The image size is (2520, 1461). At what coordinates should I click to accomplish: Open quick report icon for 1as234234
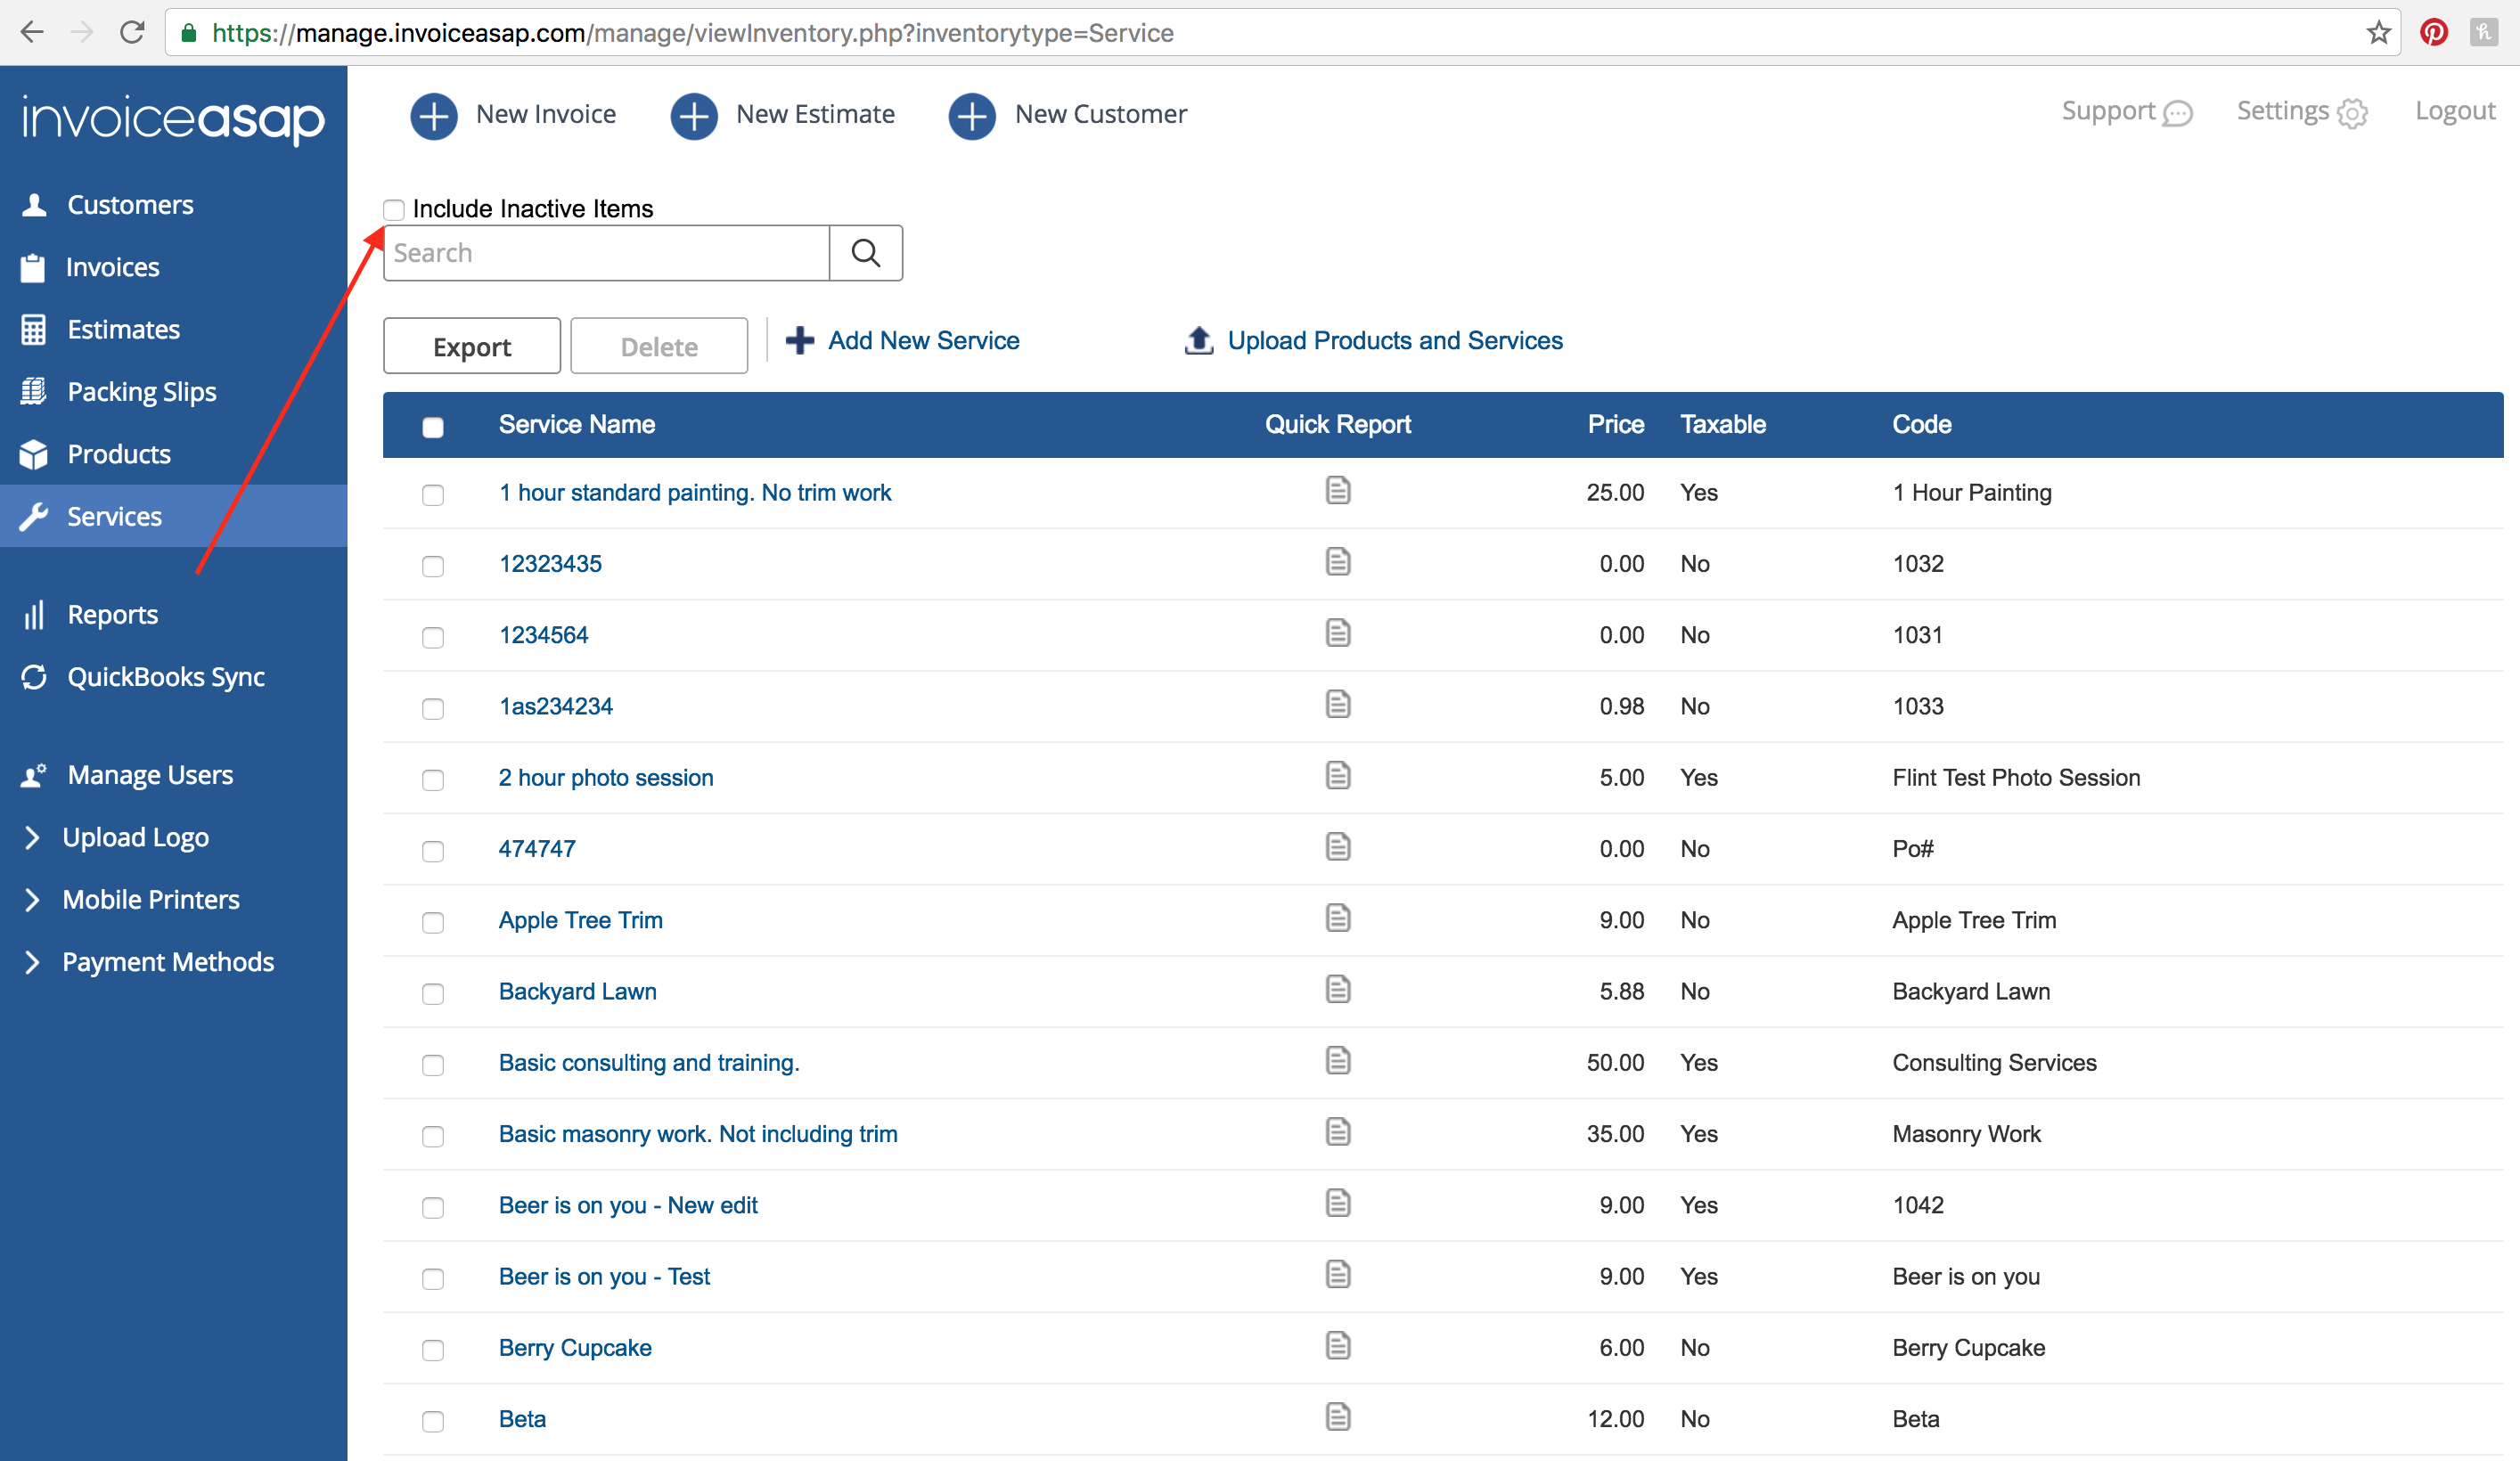coord(1338,704)
